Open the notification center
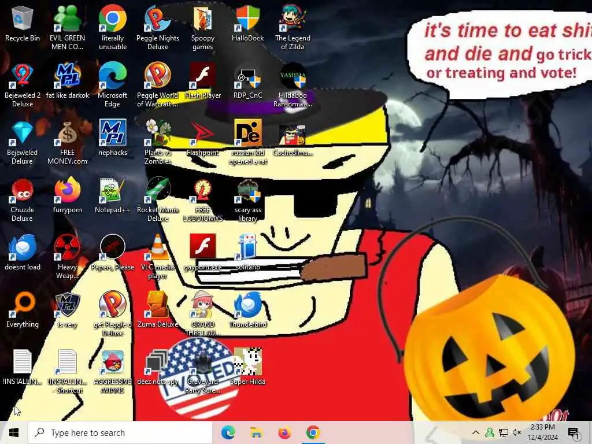The height and width of the screenshot is (444, 592). tap(573, 432)
